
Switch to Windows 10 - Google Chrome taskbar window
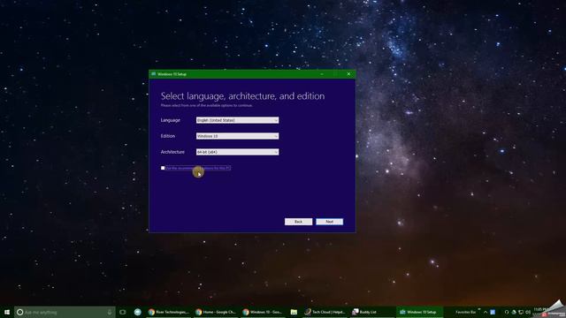(x=264, y=312)
